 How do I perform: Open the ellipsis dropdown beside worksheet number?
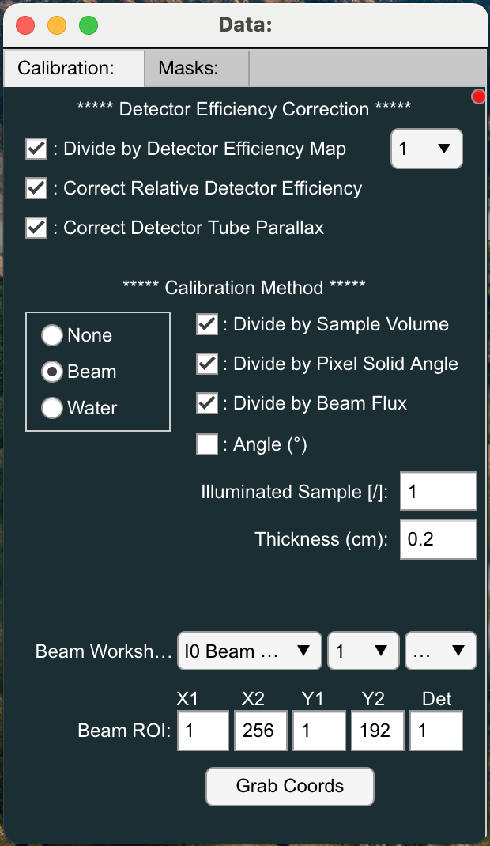click(x=440, y=651)
